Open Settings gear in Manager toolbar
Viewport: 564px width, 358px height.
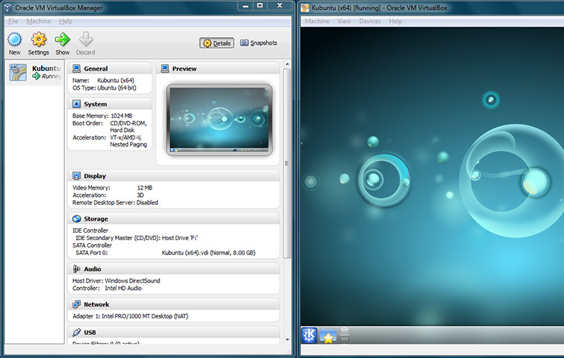pyautogui.click(x=39, y=39)
